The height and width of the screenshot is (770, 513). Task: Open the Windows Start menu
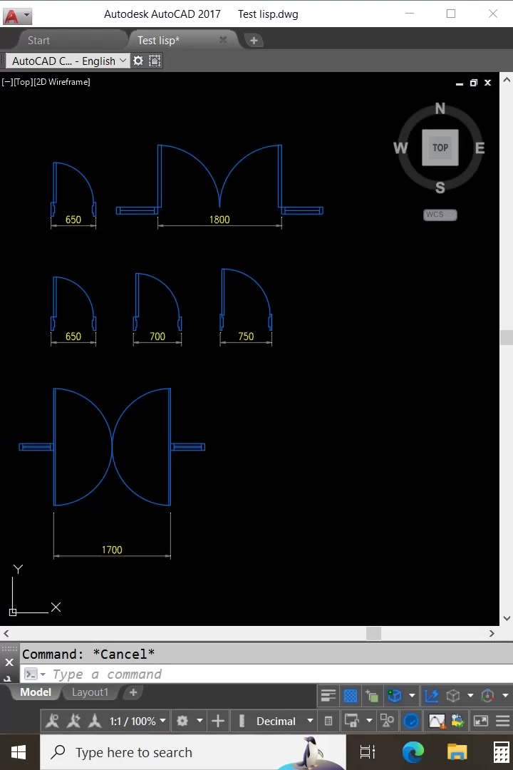(19, 752)
